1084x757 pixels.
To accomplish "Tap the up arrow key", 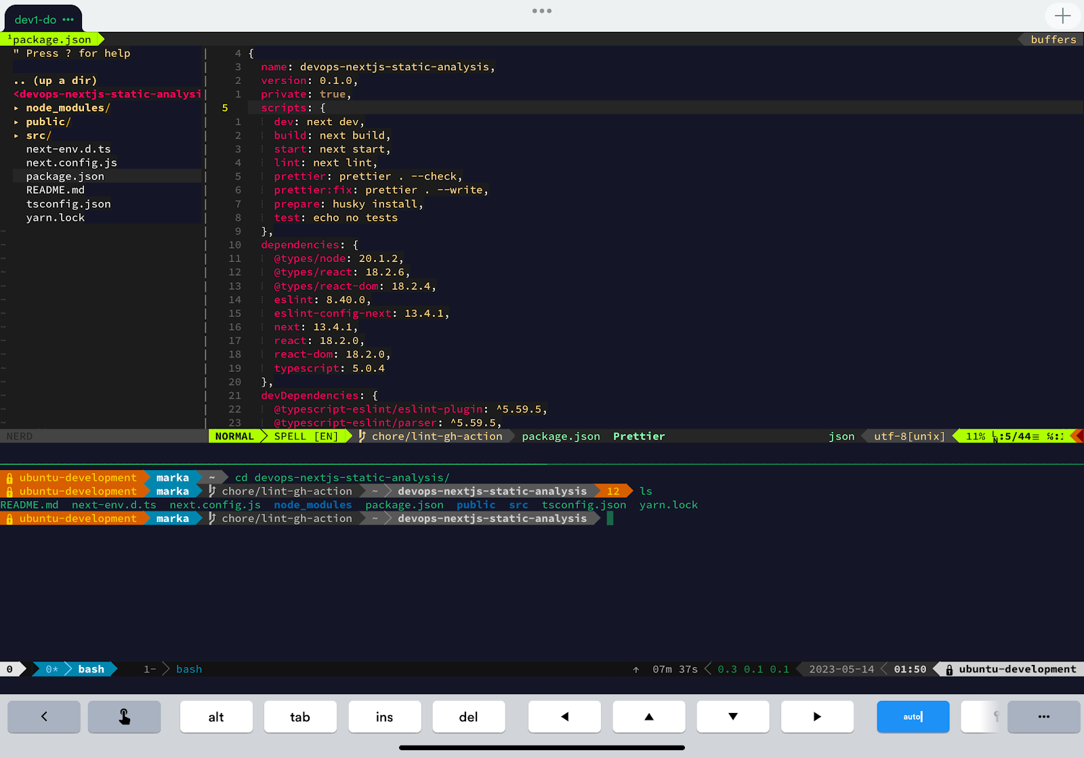I will pos(649,716).
